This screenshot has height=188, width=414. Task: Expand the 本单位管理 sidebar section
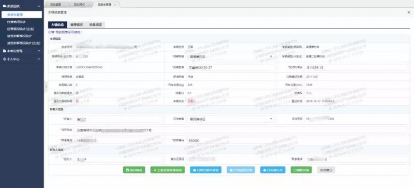(x=39, y=51)
